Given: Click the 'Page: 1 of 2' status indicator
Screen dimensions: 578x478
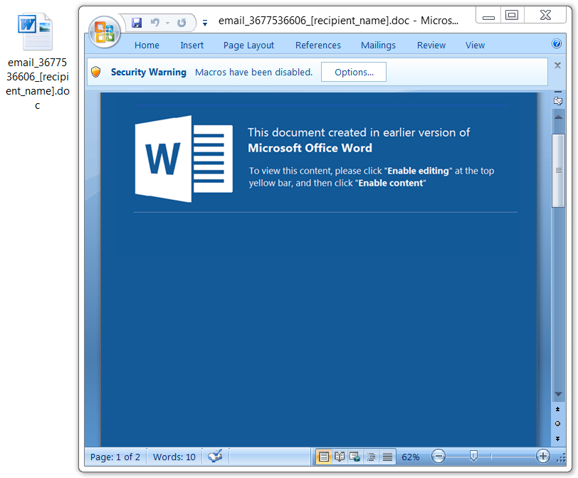Looking at the screenshot, I should [115, 457].
